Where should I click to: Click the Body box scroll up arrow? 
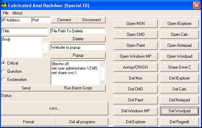point(45,39)
